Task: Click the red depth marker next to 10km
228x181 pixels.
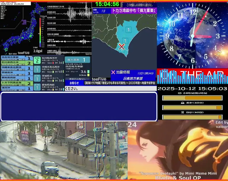Action: pos(53,63)
